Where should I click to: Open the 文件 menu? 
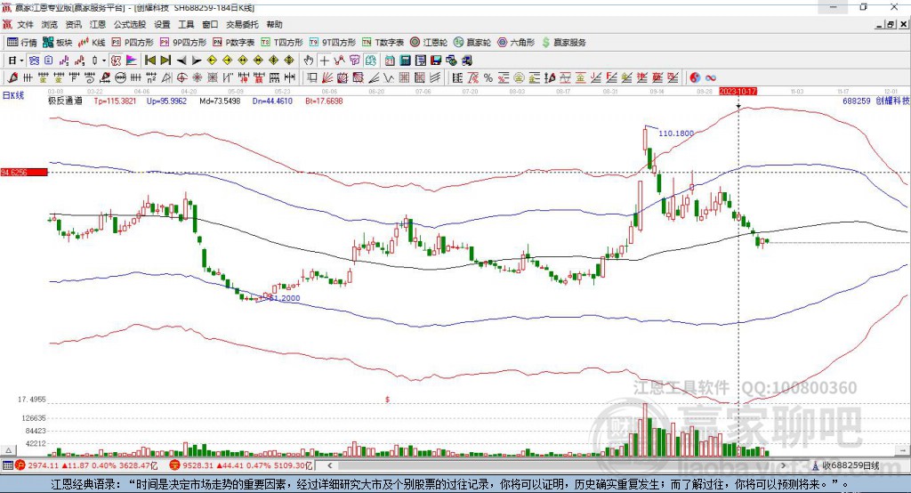coord(25,24)
